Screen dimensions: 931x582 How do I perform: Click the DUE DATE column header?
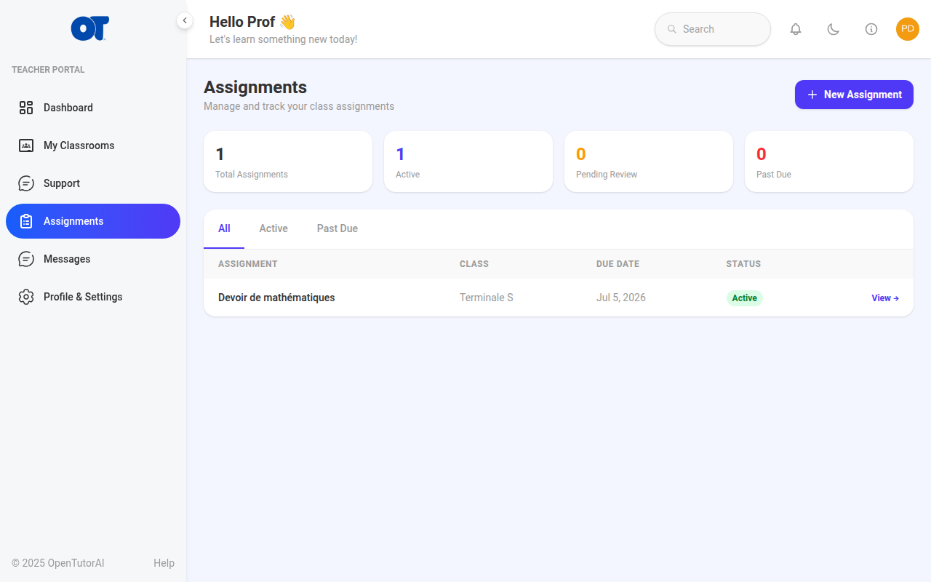[x=618, y=264]
